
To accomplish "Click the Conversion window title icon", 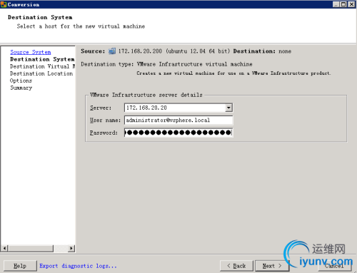I will click(4, 4).
